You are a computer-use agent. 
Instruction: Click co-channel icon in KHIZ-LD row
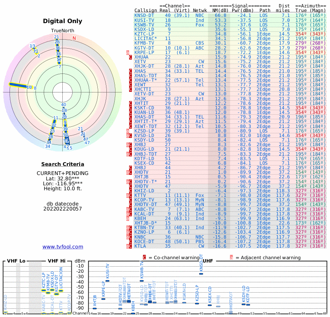[x=130, y=191]
